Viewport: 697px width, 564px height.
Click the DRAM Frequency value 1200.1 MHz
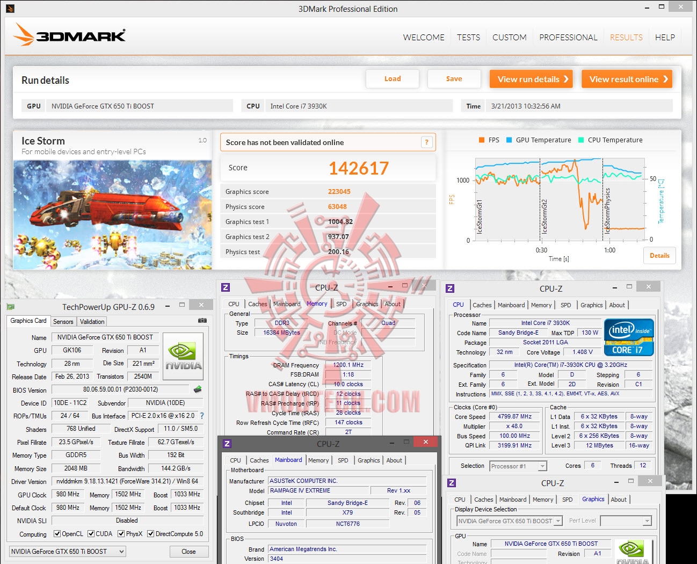pyautogui.click(x=348, y=365)
